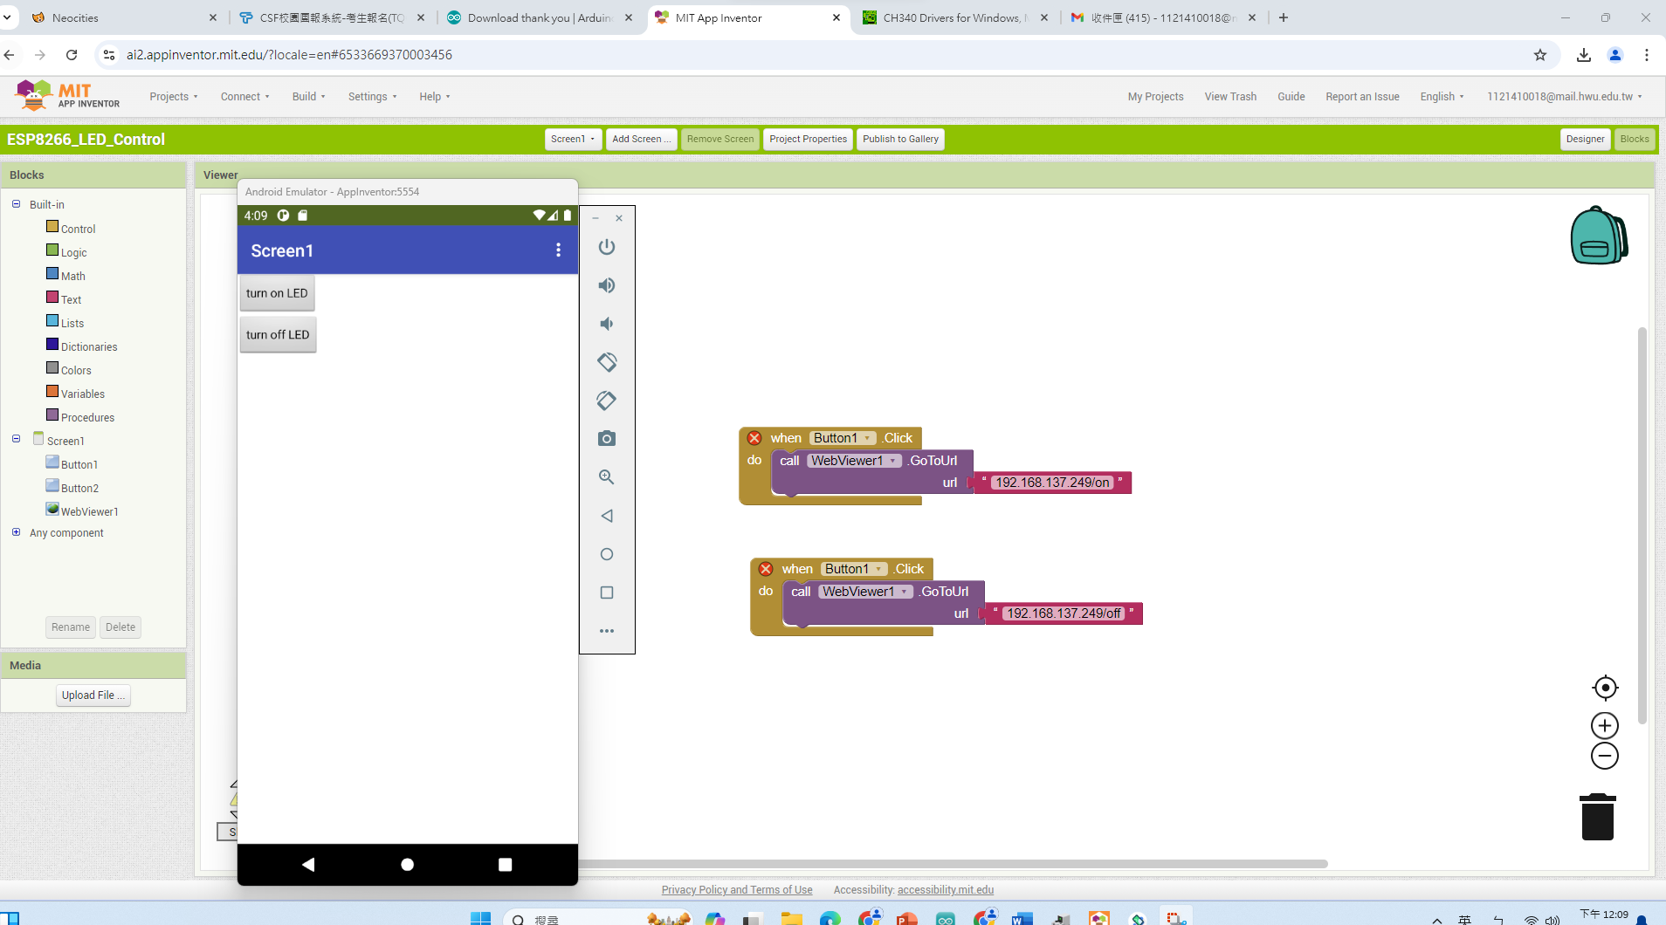Raise the emulator volume
Image resolution: width=1666 pixels, height=925 pixels.
pyautogui.click(x=606, y=285)
